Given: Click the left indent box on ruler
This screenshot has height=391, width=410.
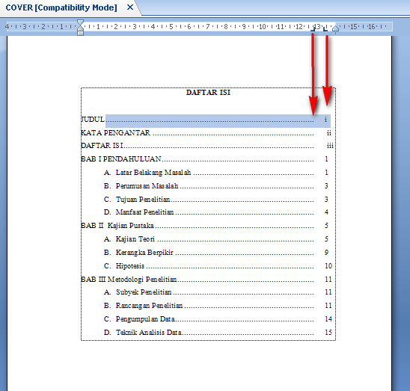Looking at the screenshot, I should [x=81, y=33].
